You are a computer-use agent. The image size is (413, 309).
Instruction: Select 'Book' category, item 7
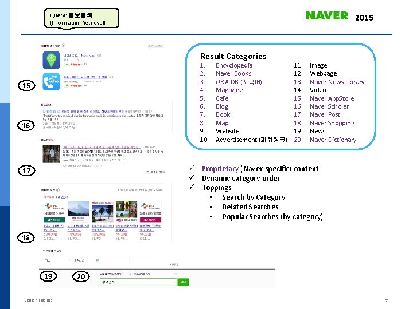(223, 114)
